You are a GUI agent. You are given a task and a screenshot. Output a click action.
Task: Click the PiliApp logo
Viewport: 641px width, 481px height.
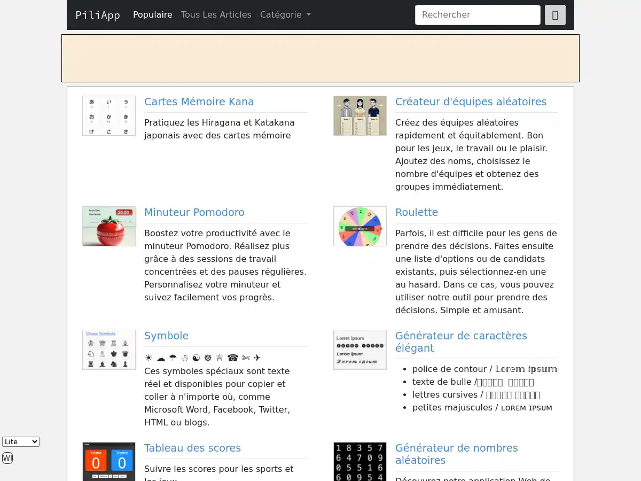97,15
